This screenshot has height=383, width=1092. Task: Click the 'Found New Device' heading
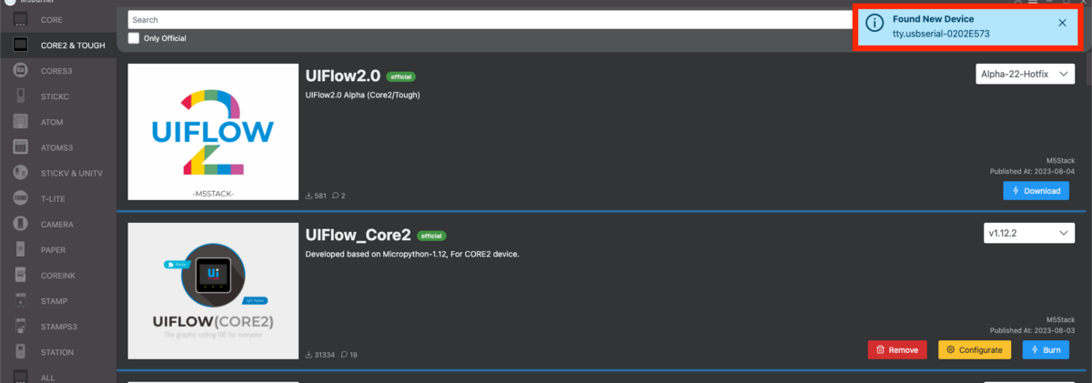point(933,19)
